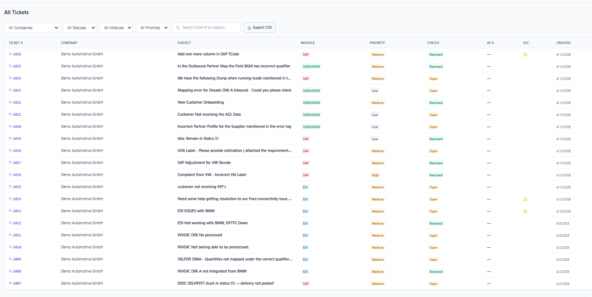Click the MODULE column header
Image resolution: width=592 pixels, height=297 pixels.
[x=308, y=43]
